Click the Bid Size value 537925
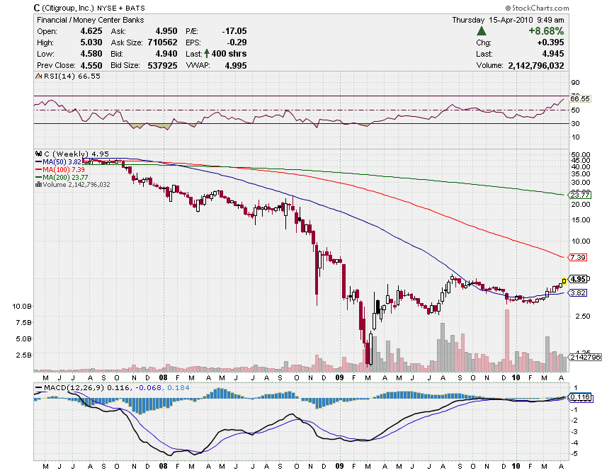602x473 pixels. pyautogui.click(x=162, y=65)
